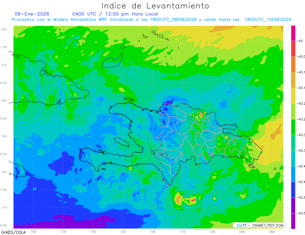The width and height of the screenshot is (305, 235).
Task: Select the gold swatch in the color bar
Action: coord(293,80)
